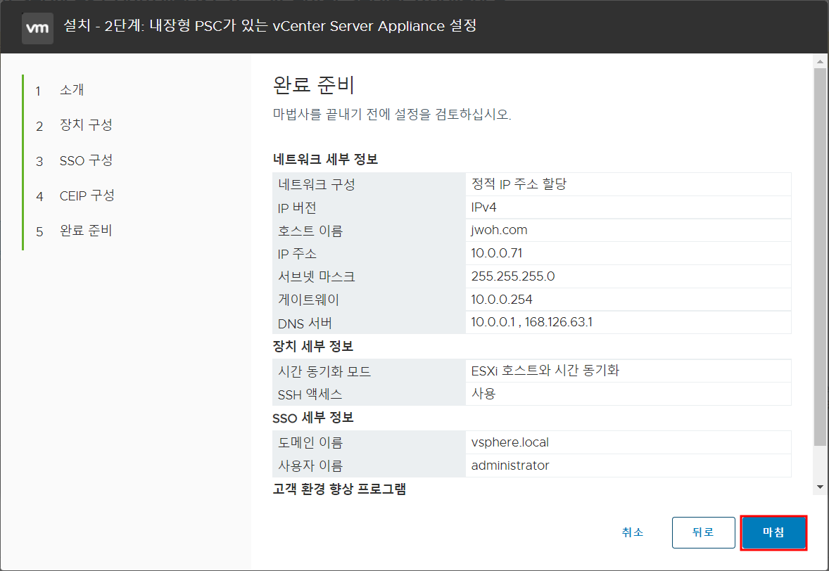This screenshot has width=829, height=571.
Task: Click the value 정적 IP 주소 할당
Action: [519, 184]
